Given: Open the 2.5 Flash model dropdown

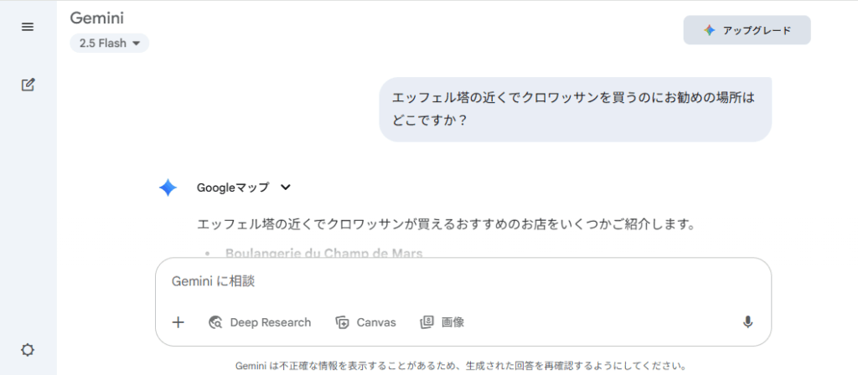Looking at the screenshot, I should (x=110, y=44).
